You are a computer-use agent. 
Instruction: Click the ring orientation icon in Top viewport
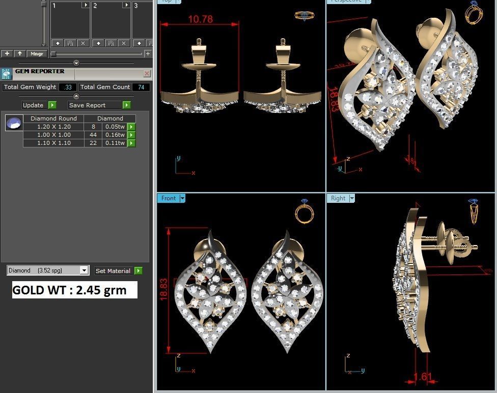[x=305, y=15]
